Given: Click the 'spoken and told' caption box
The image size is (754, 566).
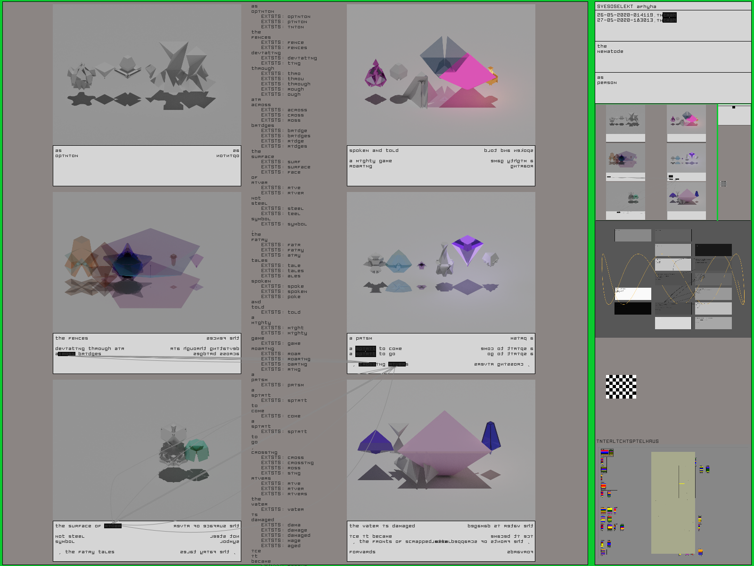Looking at the screenshot, I should 441,166.
